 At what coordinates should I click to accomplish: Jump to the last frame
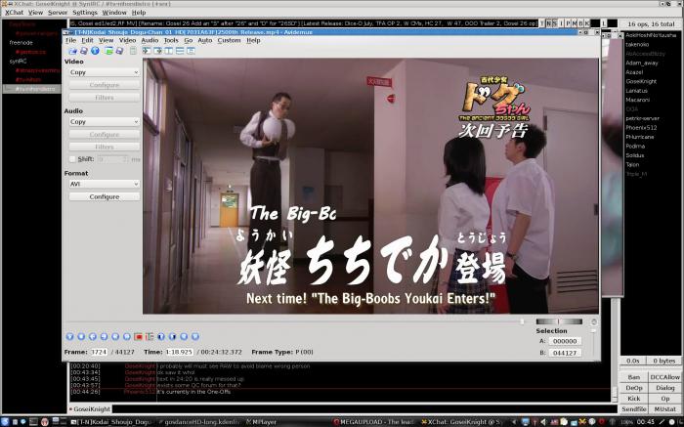(x=195, y=336)
